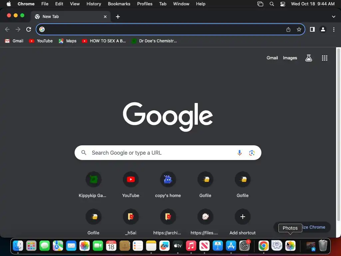Open the clock showing Wed Oct 18
The width and height of the screenshot is (341, 256).
[313, 4]
